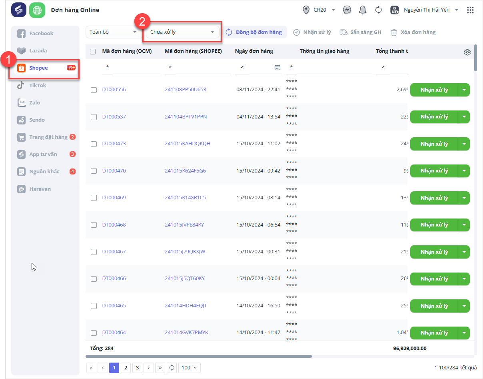Select Shopee channel in the sidebar
Screen dimensions: 483x379
(46, 68)
